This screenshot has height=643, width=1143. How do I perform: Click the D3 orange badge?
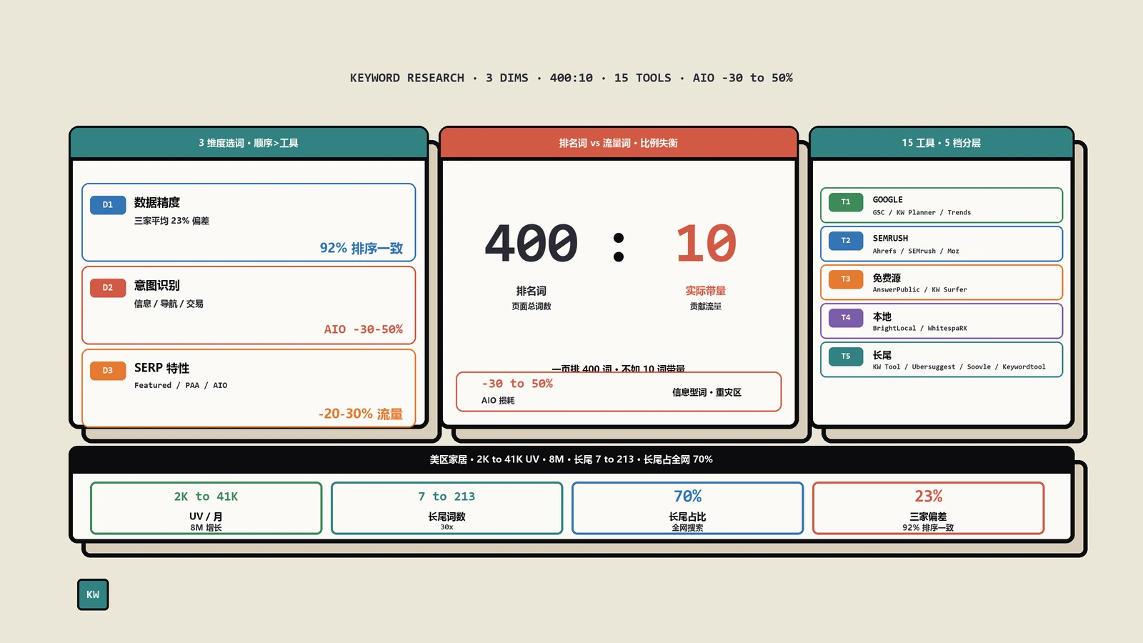pyautogui.click(x=108, y=371)
